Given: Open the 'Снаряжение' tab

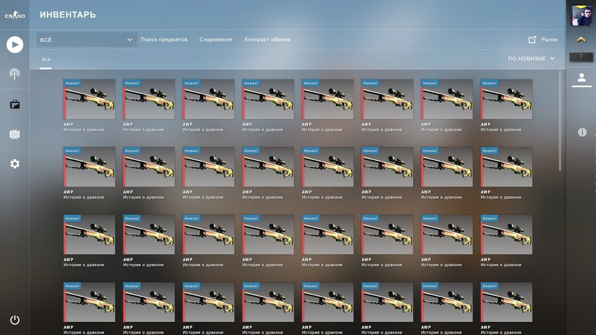Looking at the screenshot, I should pyautogui.click(x=216, y=40).
